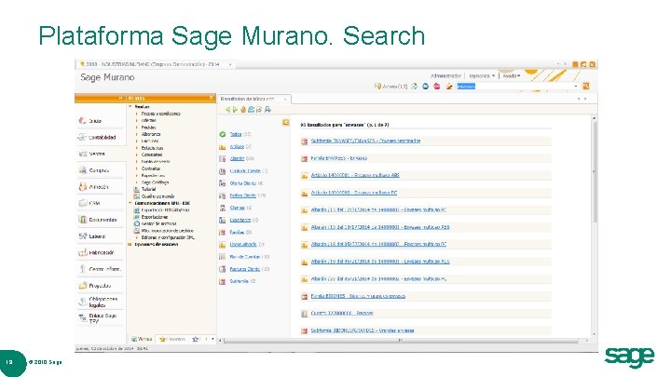Click the pink round icon in top toolbar
The width and height of the screenshot is (671, 377).
[437, 87]
